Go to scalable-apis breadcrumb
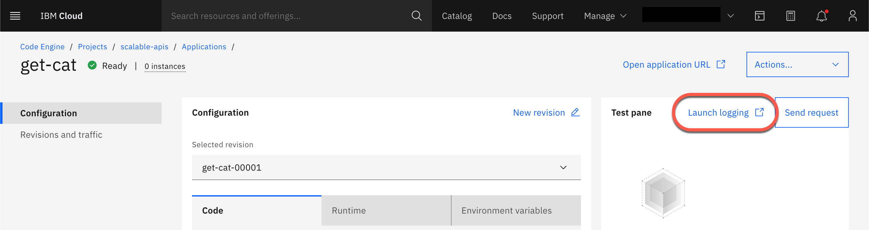This screenshot has height=230, width=869. (144, 47)
